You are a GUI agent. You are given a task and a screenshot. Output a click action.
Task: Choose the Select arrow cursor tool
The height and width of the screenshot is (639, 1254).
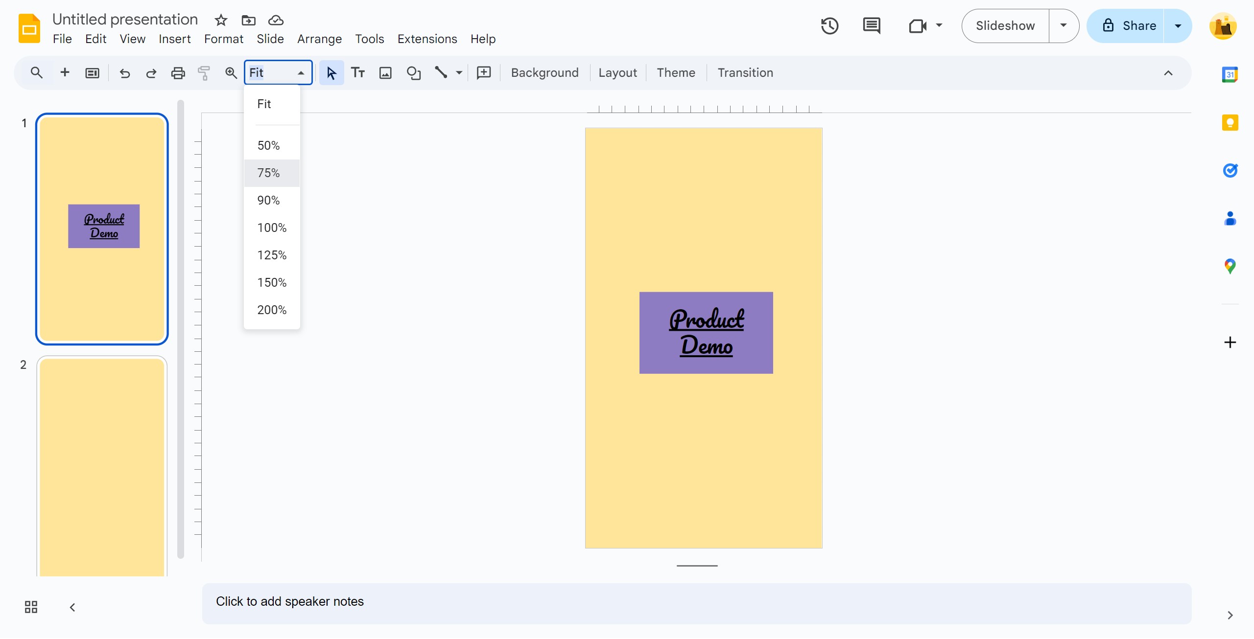[x=331, y=73]
